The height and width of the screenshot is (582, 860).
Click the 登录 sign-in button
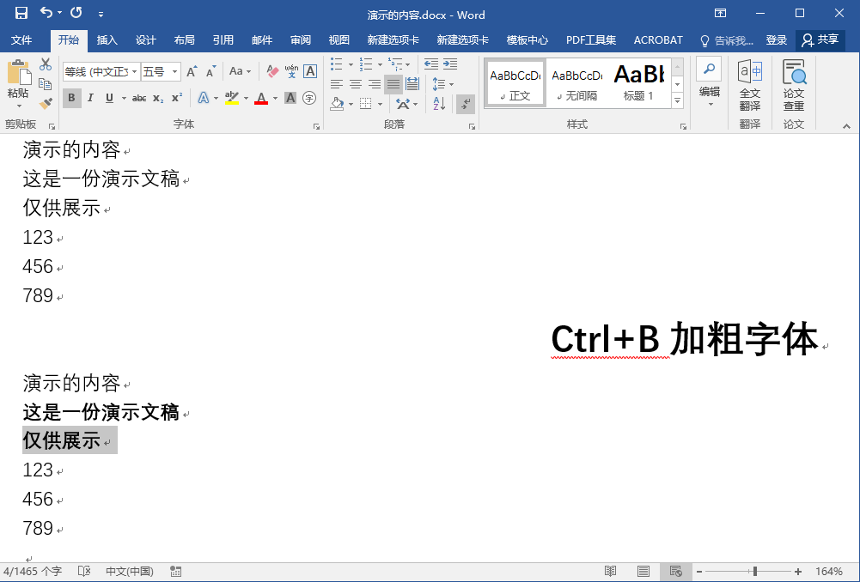776,40
